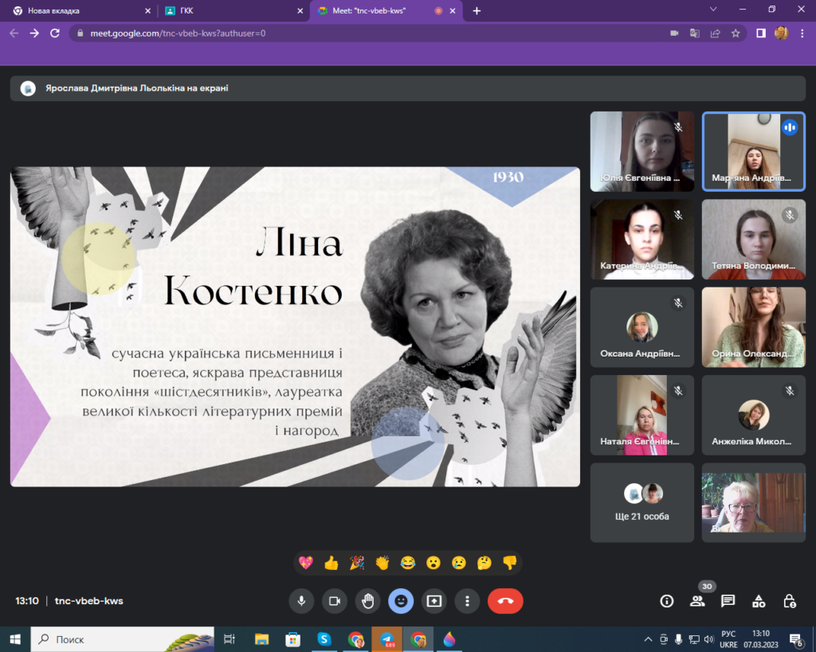
Task: Raise hand in the meeting
Action: [x=368, y=601]
